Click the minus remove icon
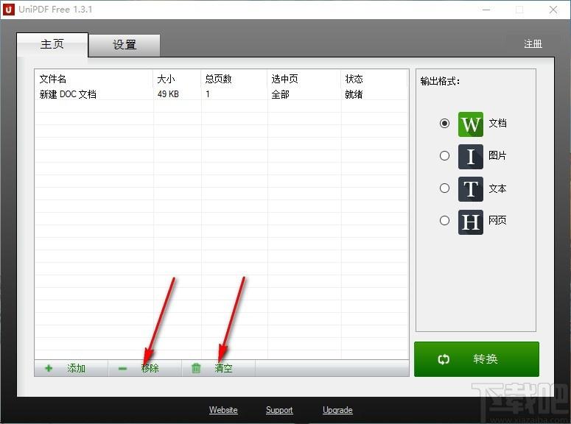571x424 pixels. click(122, 368)
